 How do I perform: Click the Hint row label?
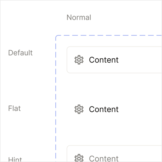[x=15, y=159]
